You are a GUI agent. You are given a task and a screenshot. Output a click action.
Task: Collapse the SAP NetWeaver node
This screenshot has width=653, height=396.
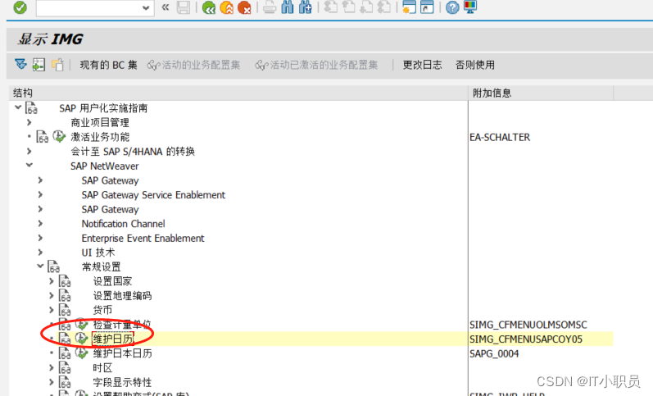(x=29, y=165)
